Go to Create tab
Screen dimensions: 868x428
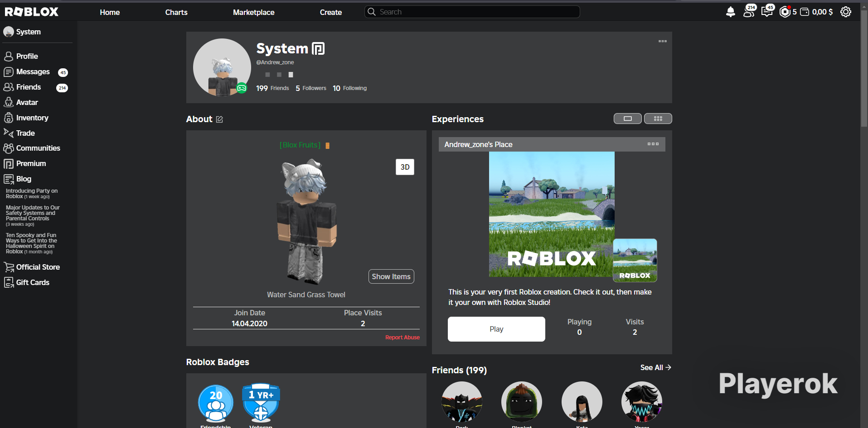331,12
